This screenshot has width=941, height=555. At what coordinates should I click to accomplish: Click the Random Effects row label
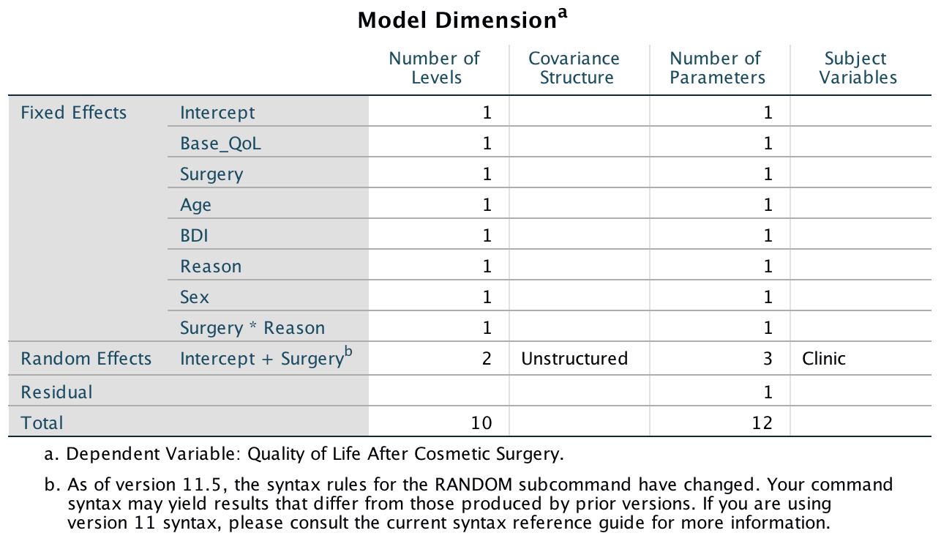point(86,359)
